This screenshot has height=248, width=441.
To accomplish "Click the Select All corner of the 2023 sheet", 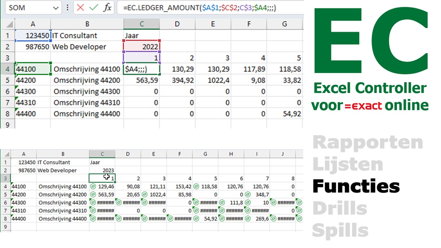I will coord(5,154).
